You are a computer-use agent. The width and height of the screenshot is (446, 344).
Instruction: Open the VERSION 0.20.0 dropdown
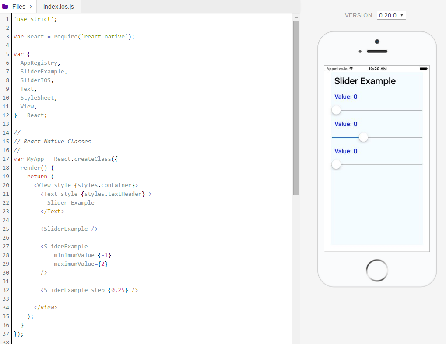point(391,15)
